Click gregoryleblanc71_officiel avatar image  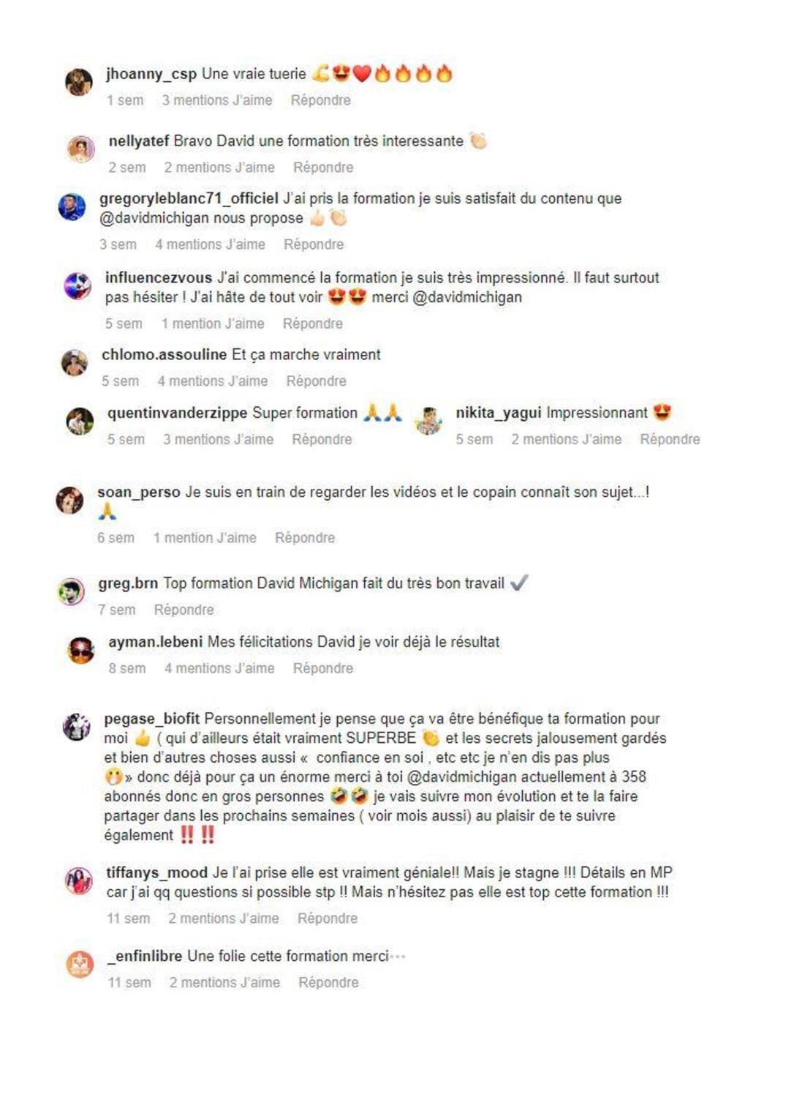[72, 207]
